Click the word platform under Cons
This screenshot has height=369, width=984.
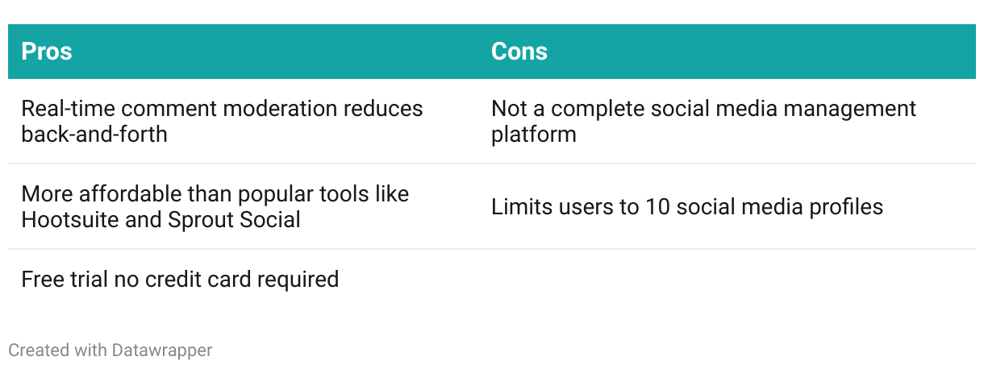(533, 134)
